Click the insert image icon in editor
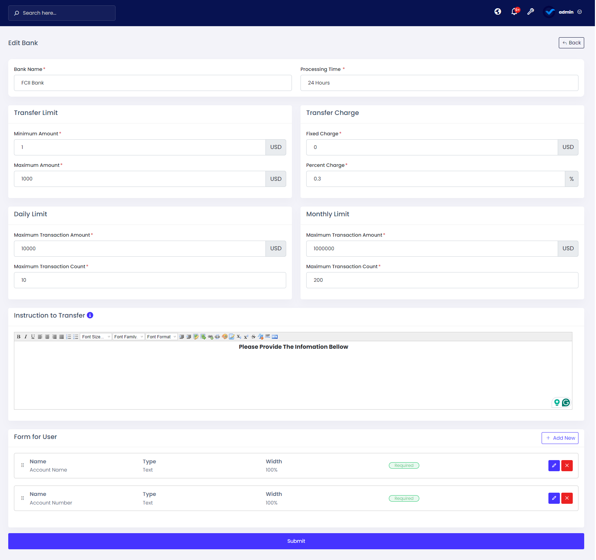Viewport: 596px width, 560px height. [x=204, y=337]
